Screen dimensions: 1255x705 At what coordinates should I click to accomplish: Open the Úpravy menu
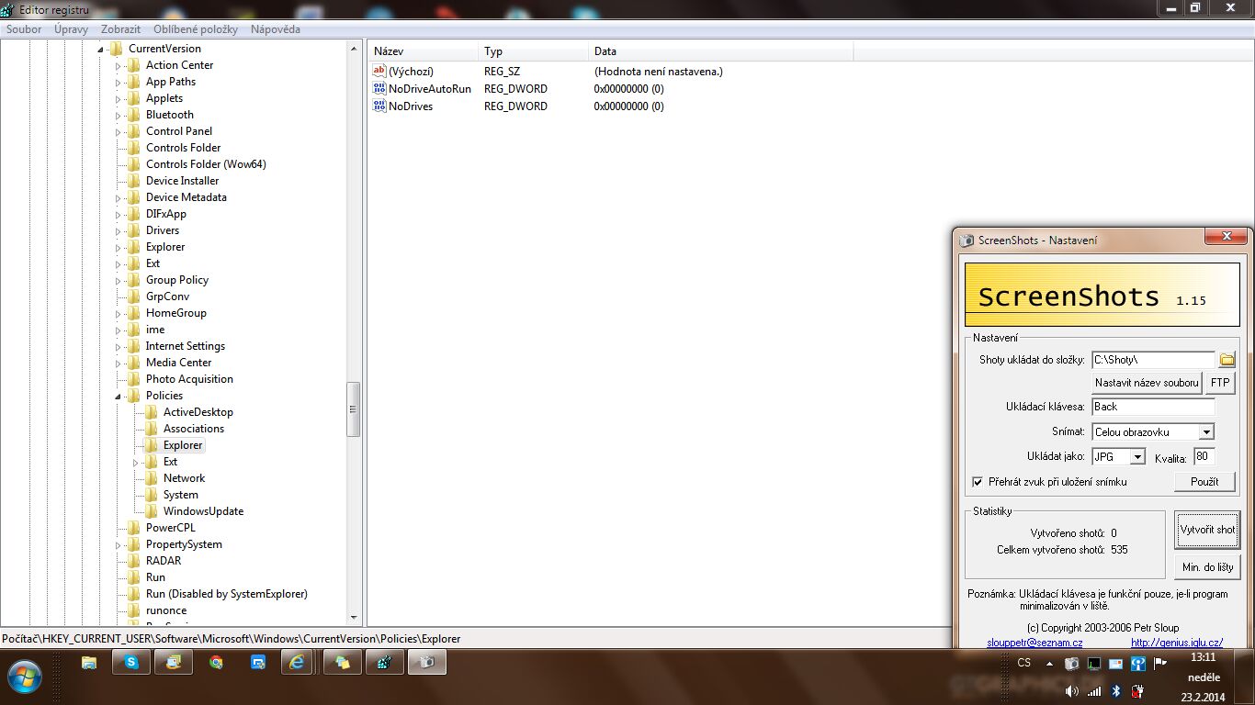click(71, 29)
